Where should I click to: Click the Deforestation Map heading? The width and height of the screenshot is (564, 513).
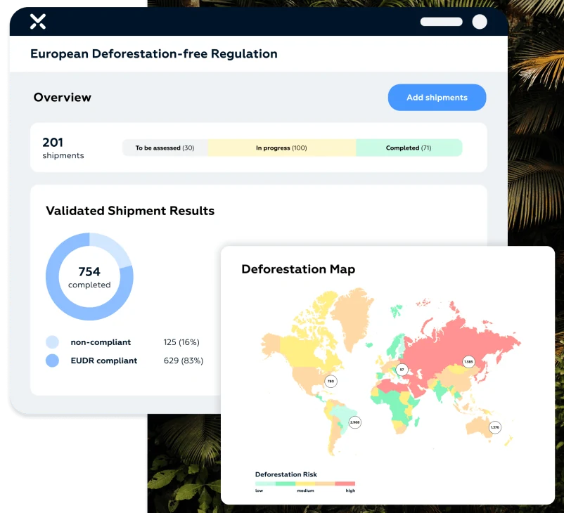click(298, 269)
